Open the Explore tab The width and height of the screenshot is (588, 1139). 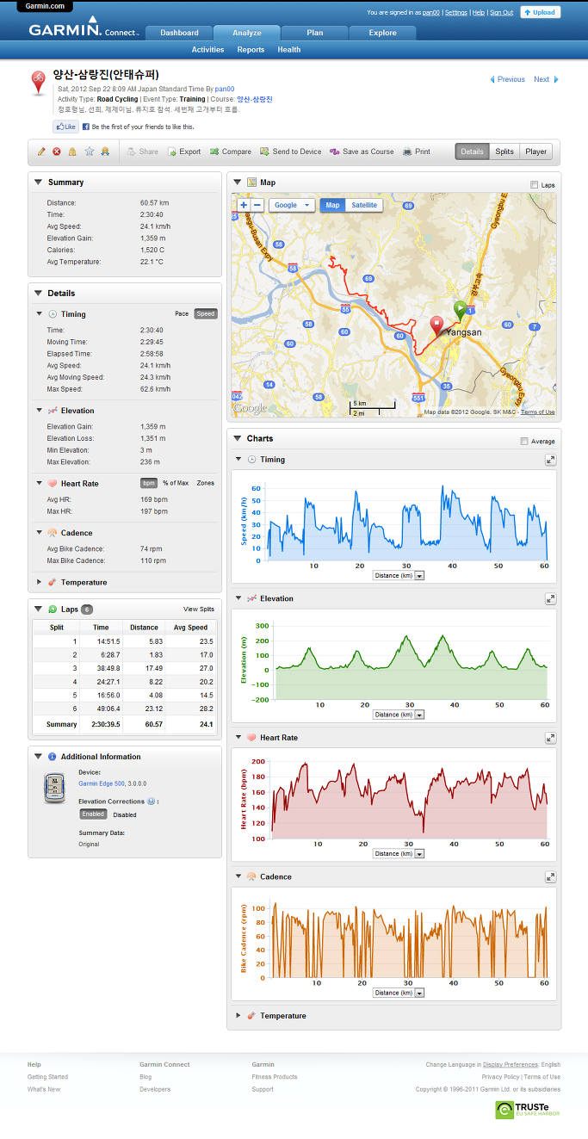tap(383, 33)
